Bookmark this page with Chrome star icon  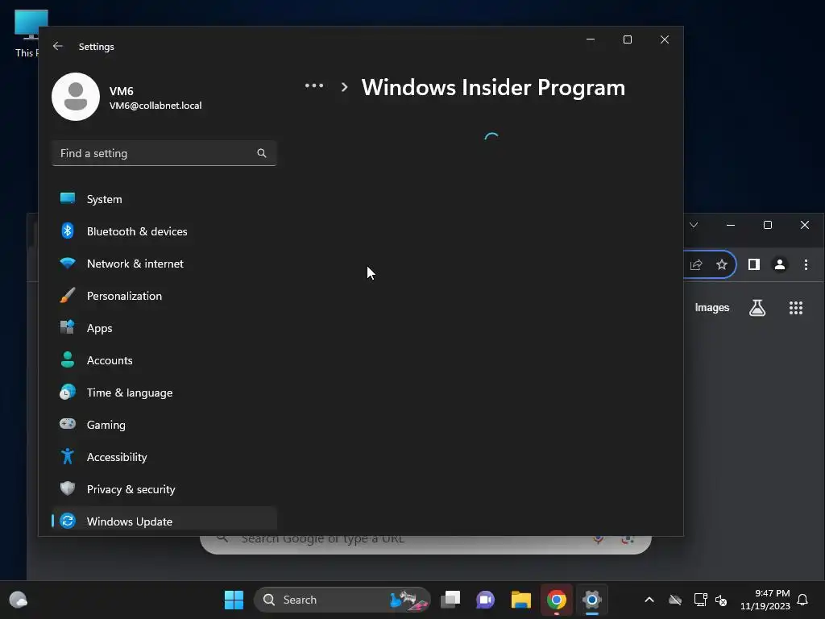click(722, 264)
